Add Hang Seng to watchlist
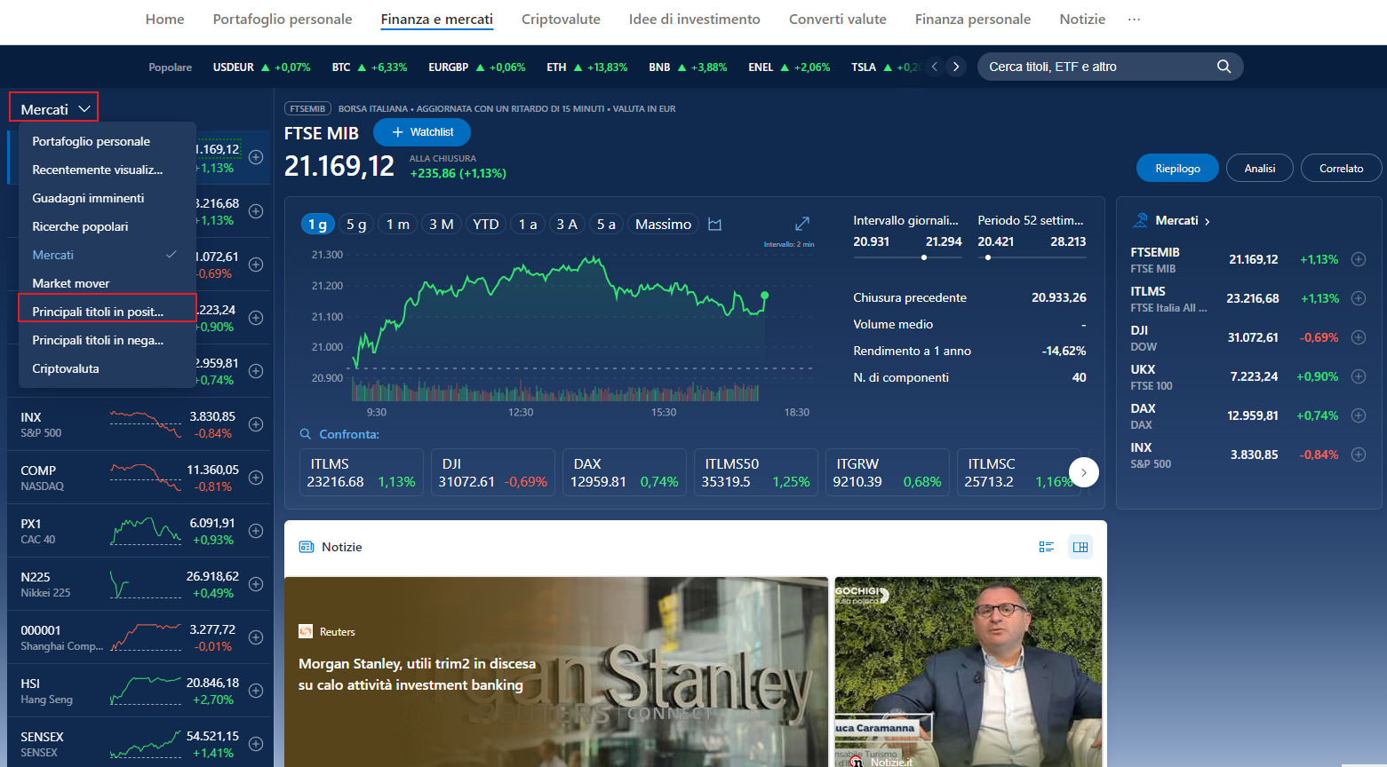 256,691
